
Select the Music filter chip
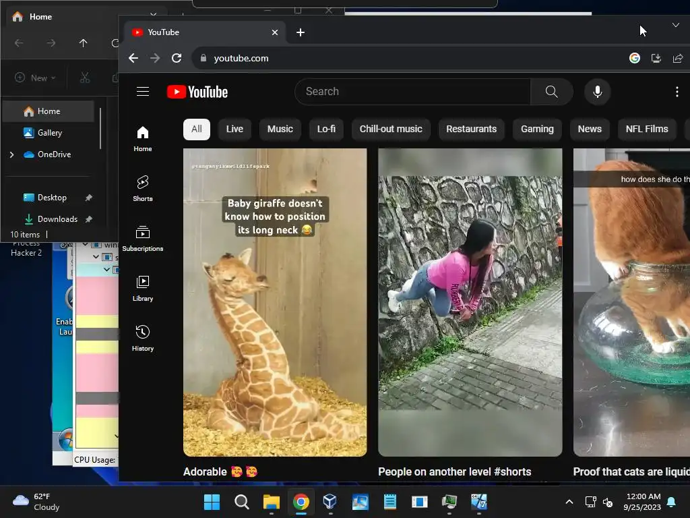[x=280, y=129]
